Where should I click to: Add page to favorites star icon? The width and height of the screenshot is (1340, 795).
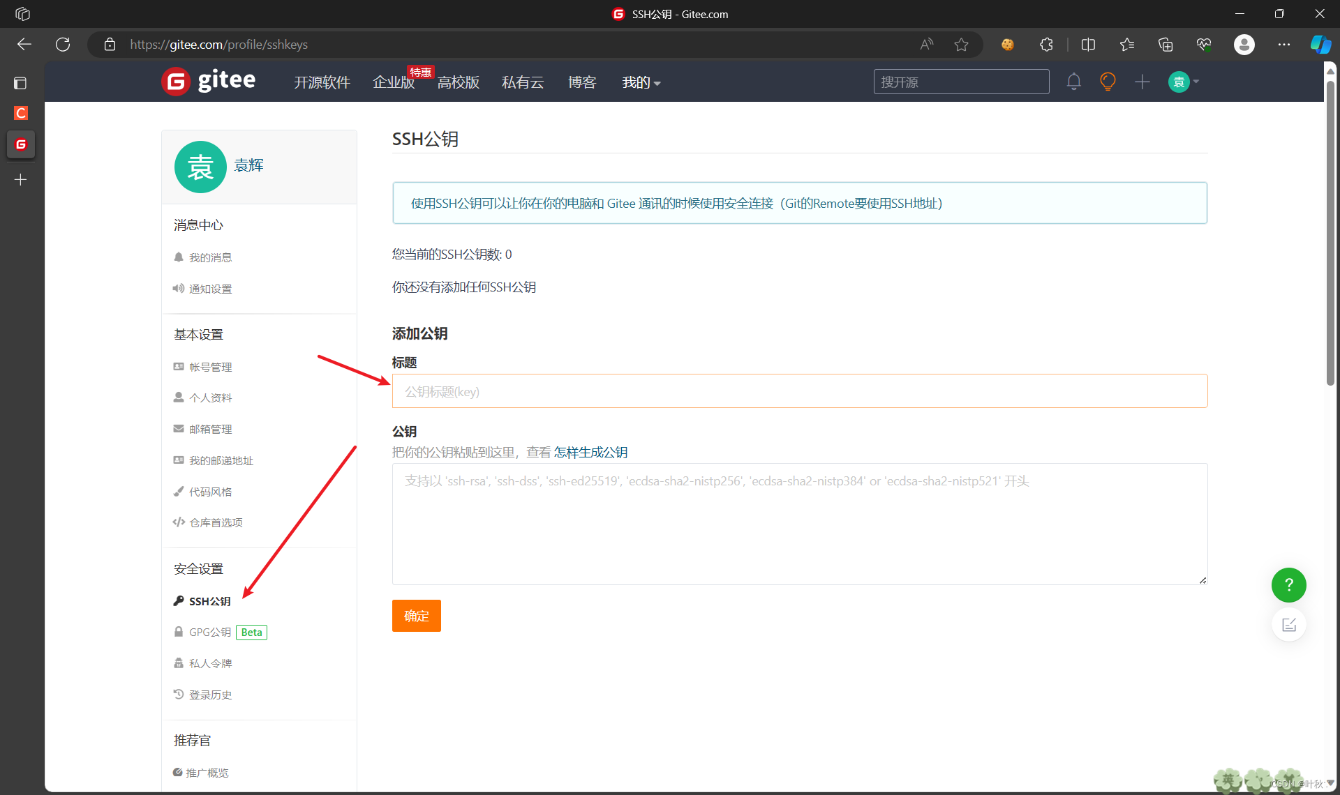pos(961,45)
